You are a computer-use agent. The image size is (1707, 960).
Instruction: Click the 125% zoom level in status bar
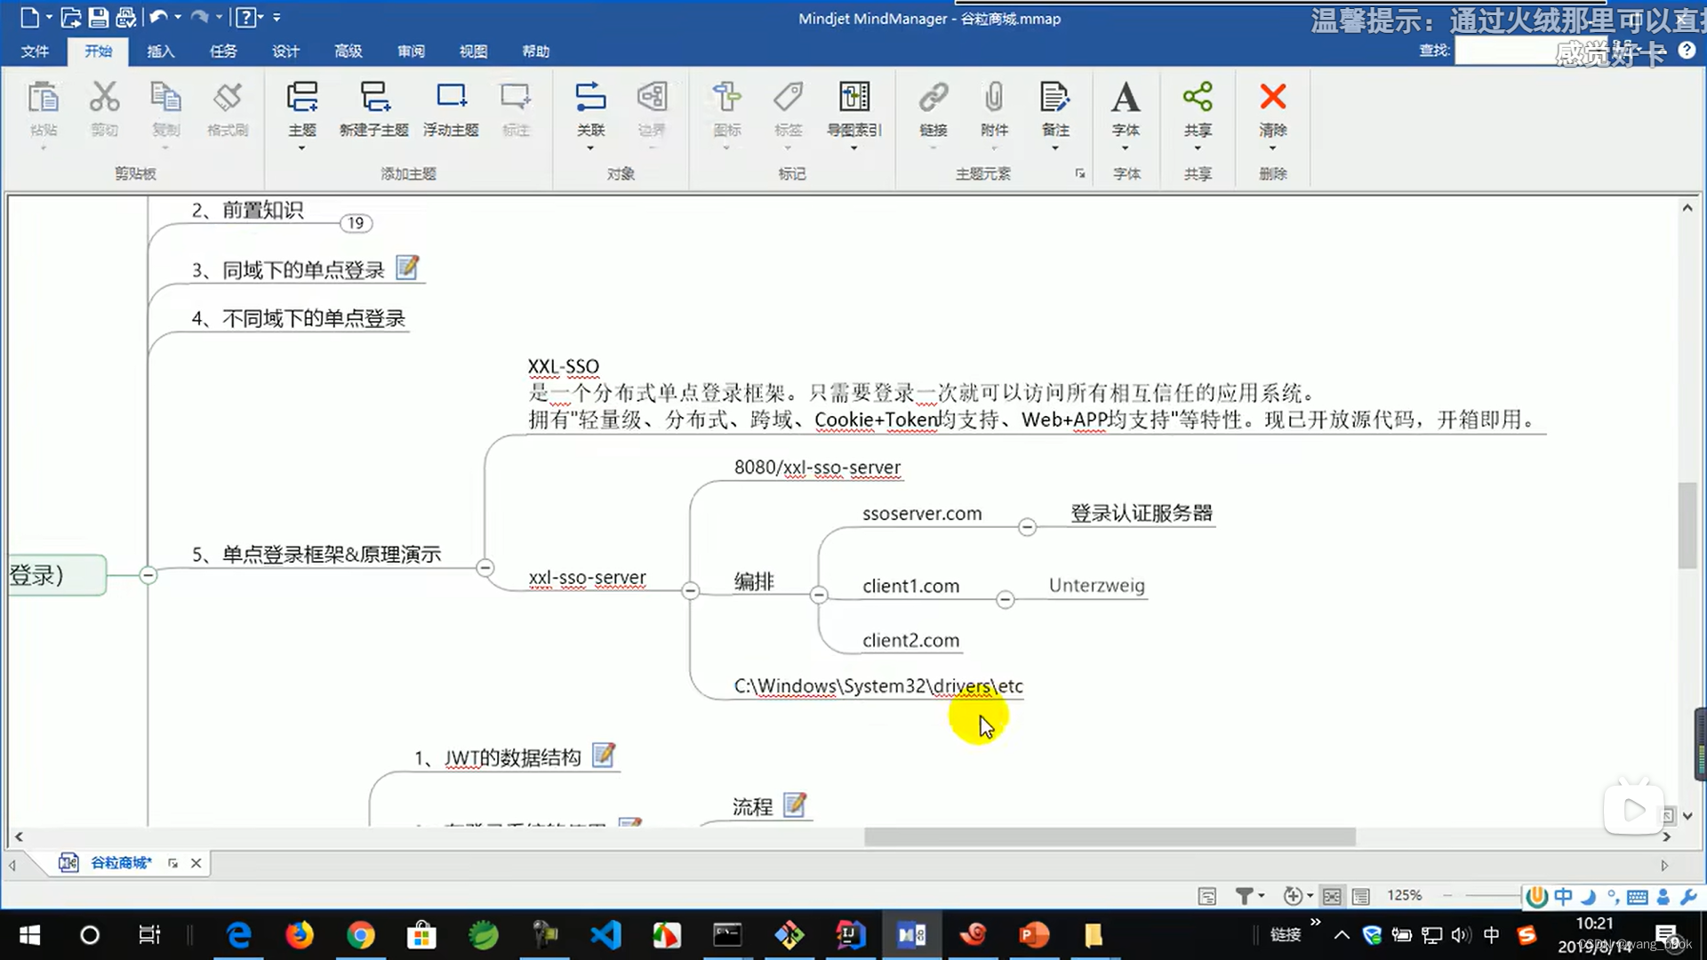coord(1404,895)
